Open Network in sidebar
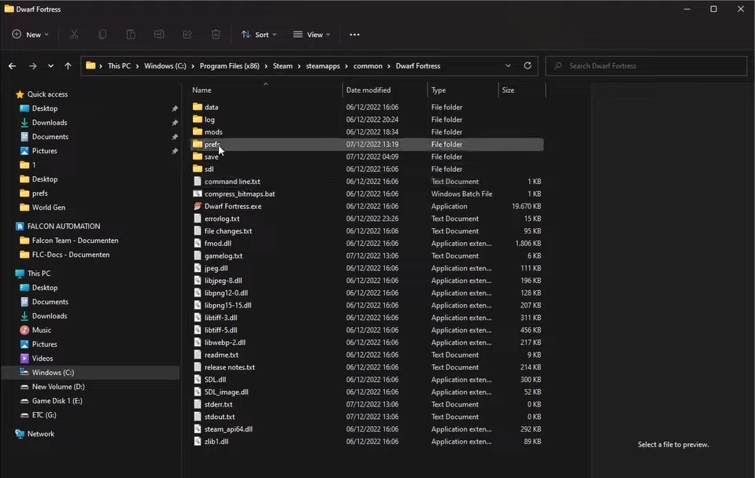This screenshot has width=755, height=478. point(40,434)
